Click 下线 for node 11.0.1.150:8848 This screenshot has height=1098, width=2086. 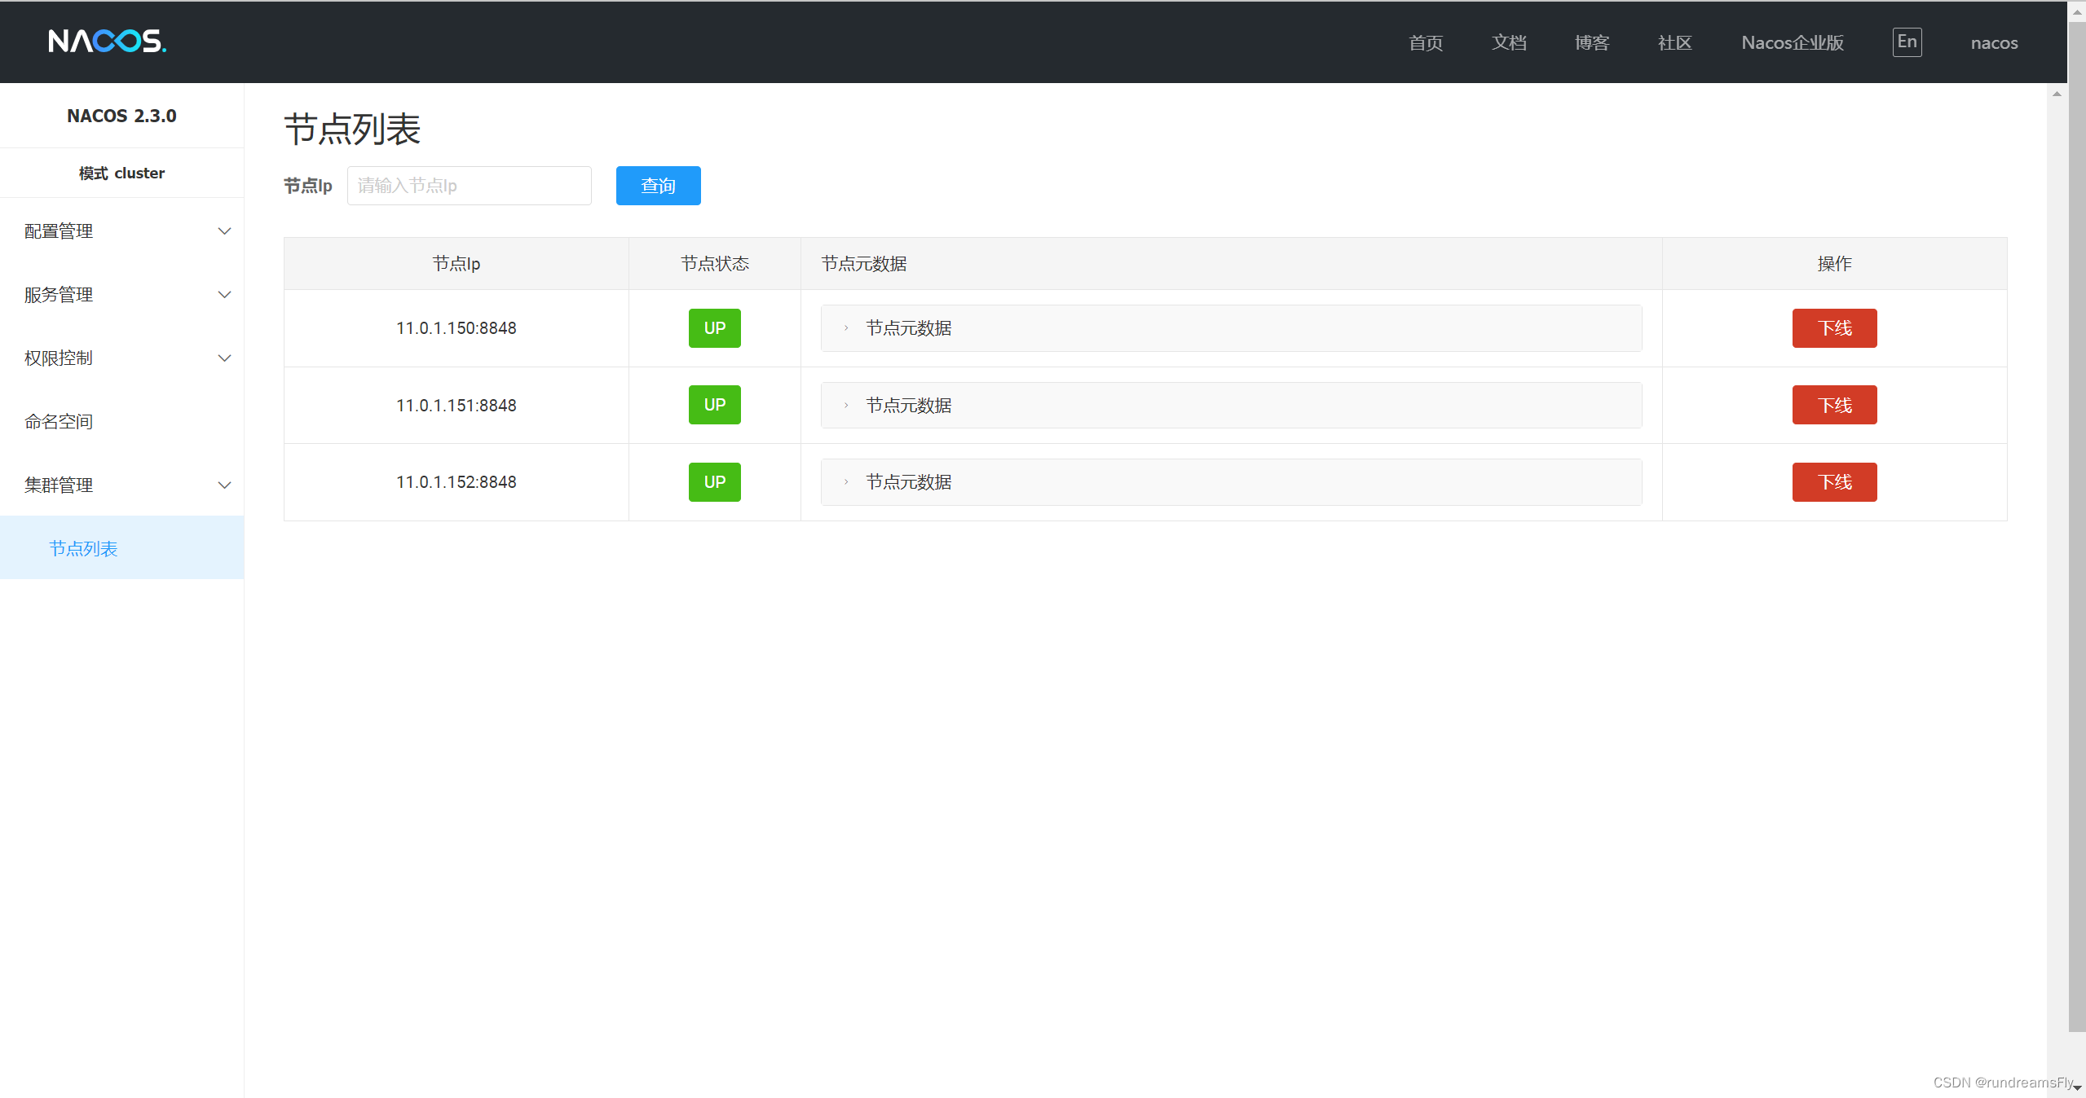[x=1834, y=328]
